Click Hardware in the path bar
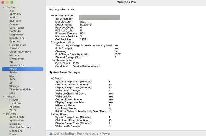The width and height of the screenshot is (206, 136). 91,134
